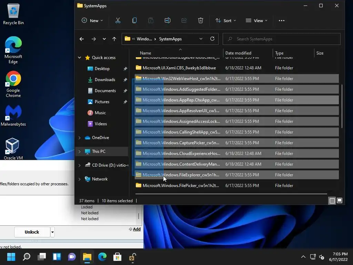This screenshot has width=353, height=265.
Task: Switch to large thumbnails view icon
Action: [x=340, y=200]
